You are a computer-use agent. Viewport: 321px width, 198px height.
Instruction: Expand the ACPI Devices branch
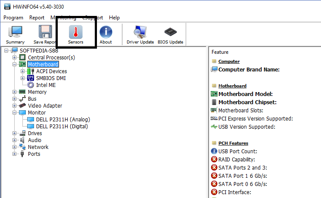22,71
